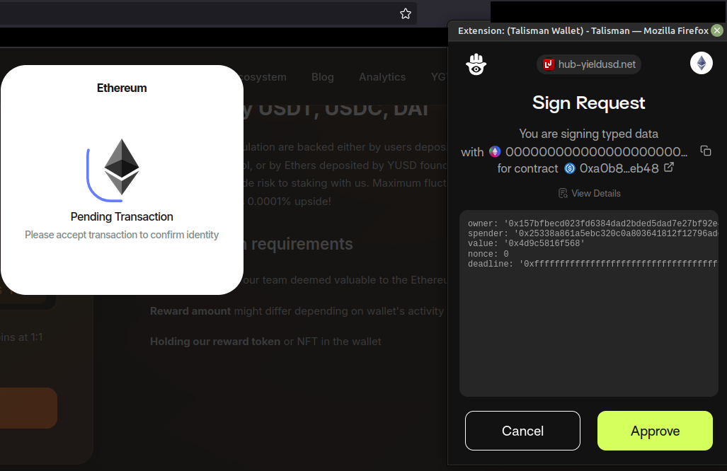The height and width of the screenshot is (471, 727).
Task: Open the contract in explorer via external-link icon
Action: click(x=669, y=168)
